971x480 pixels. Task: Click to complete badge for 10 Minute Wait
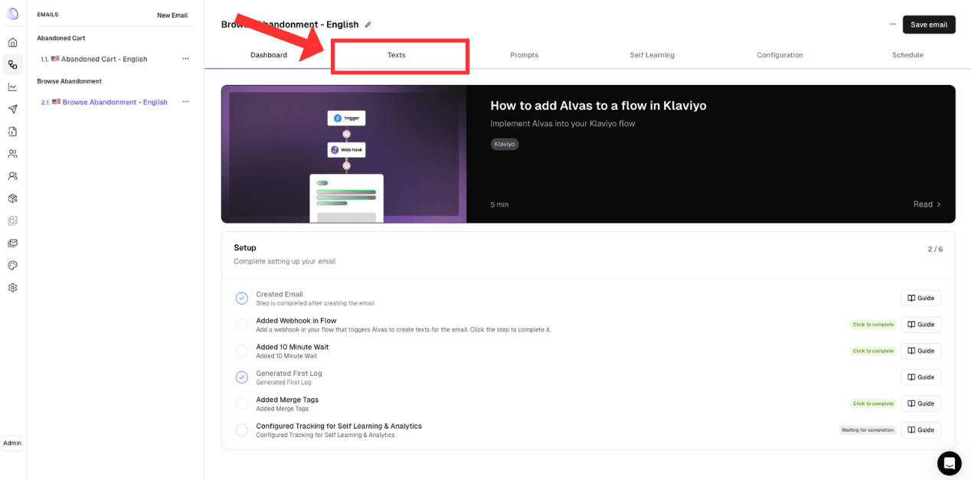pos(873,351)
